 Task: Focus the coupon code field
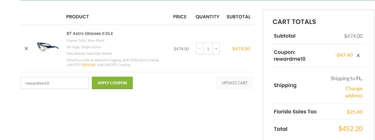(55, 83)
